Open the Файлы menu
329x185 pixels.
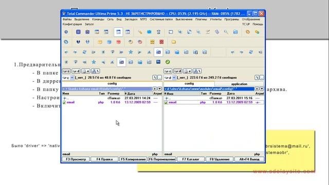(67, 20)
